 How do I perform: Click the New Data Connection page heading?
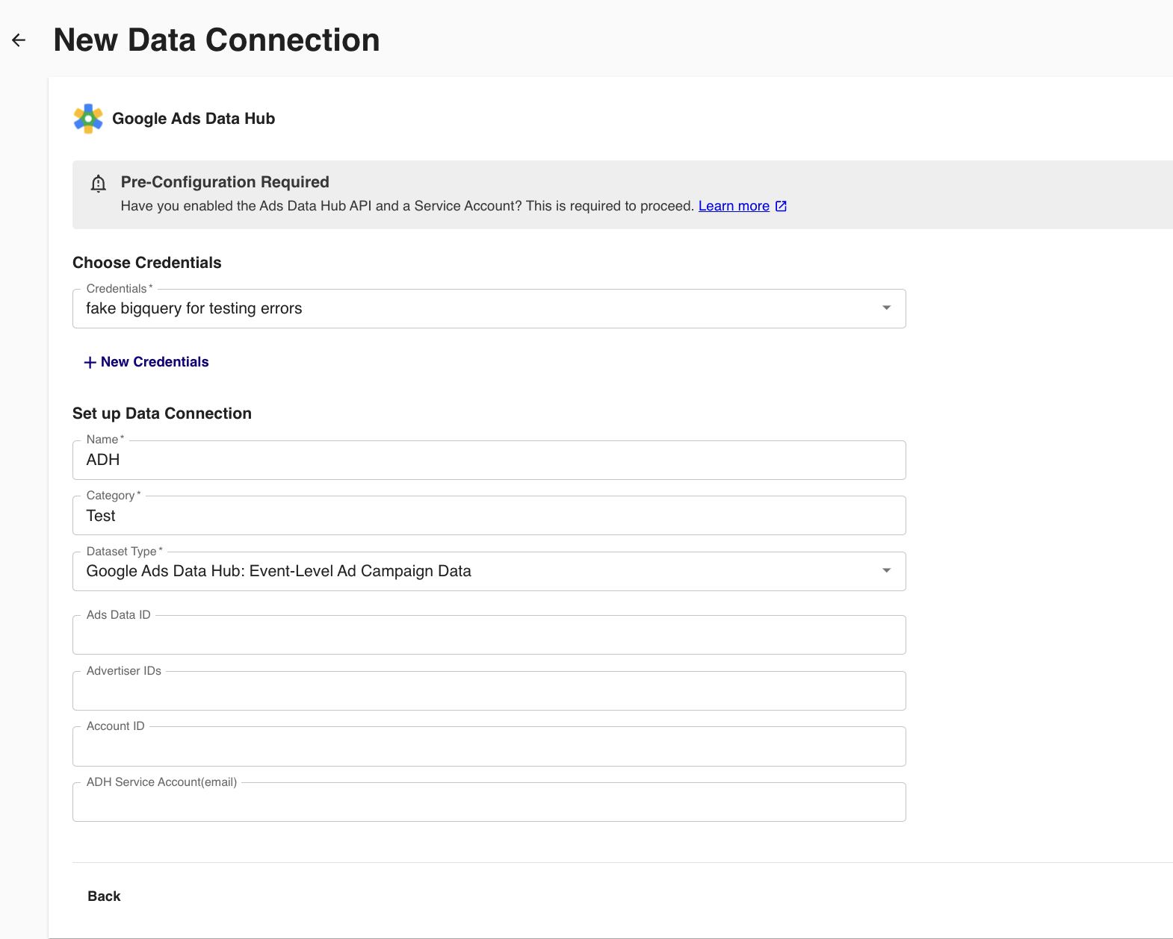coord(217,40)
